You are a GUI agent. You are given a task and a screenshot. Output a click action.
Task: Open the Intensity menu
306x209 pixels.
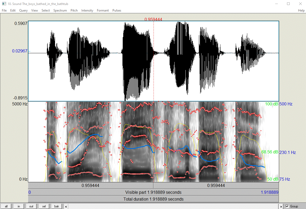tap(87, 10)
